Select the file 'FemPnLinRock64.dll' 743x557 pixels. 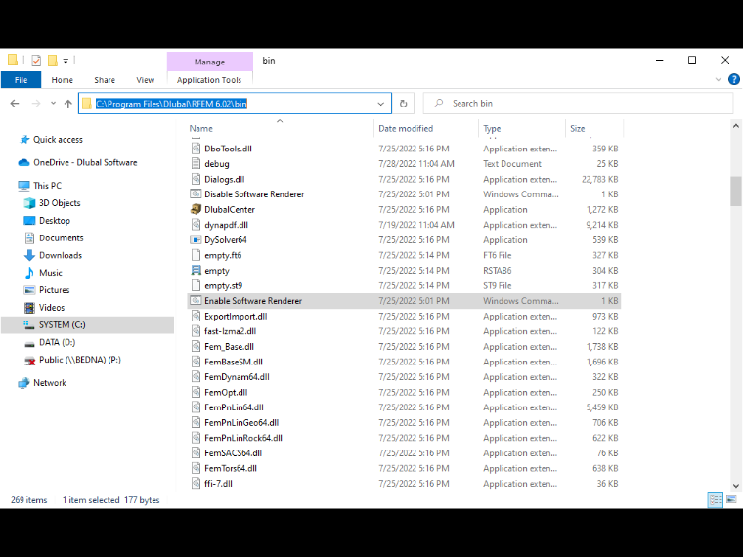point(404,438)
